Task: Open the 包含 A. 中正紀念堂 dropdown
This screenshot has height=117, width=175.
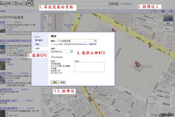Action: click(77, 41)
